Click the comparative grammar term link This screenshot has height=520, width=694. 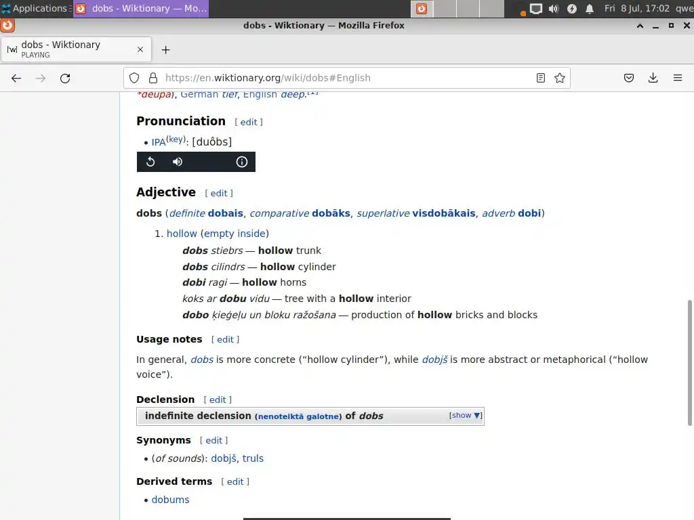279,213
